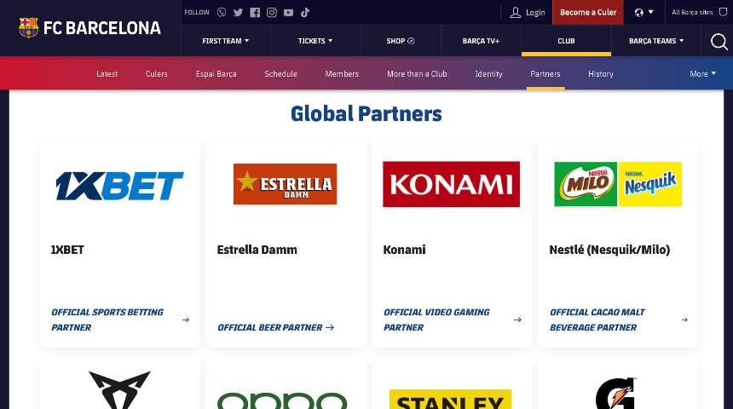Viewport: 733px width, 409px height.
Task: Select the Partners tab
Action: [x=545, y=73]
